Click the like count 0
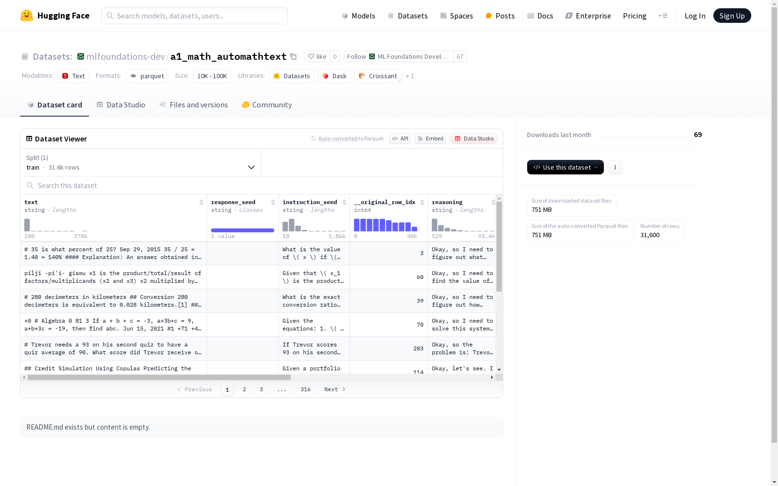778x486 pixels. (335, 56)
